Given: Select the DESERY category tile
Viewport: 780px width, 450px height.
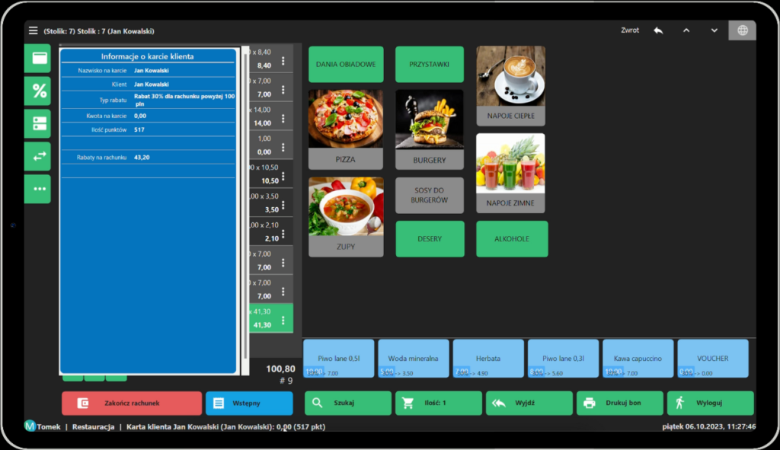Looking at the screenshot, I should pyautogui.click(x=430, y=238).
